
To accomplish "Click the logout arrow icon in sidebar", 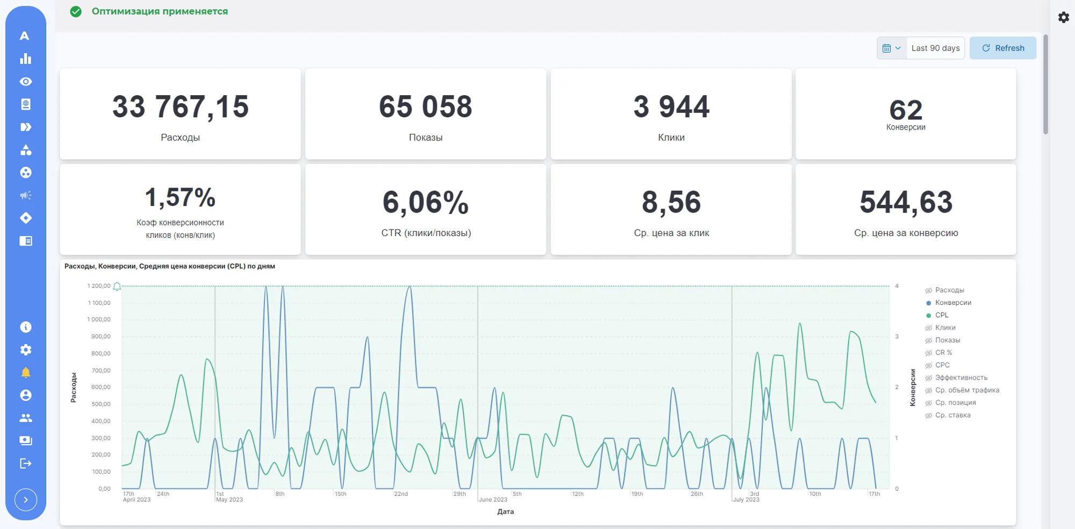I will 25,463.
